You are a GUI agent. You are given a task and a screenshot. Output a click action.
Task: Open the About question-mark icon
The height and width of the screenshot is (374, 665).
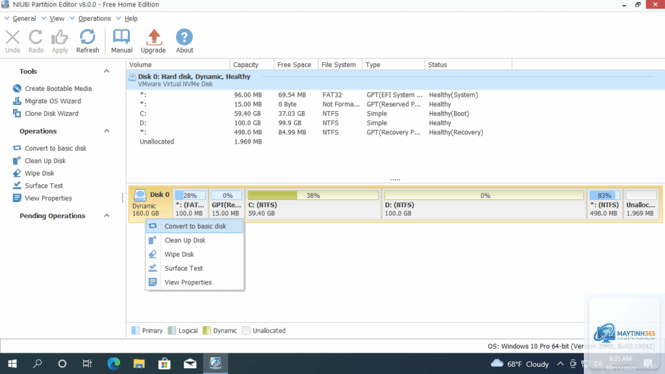pos(184,37)
